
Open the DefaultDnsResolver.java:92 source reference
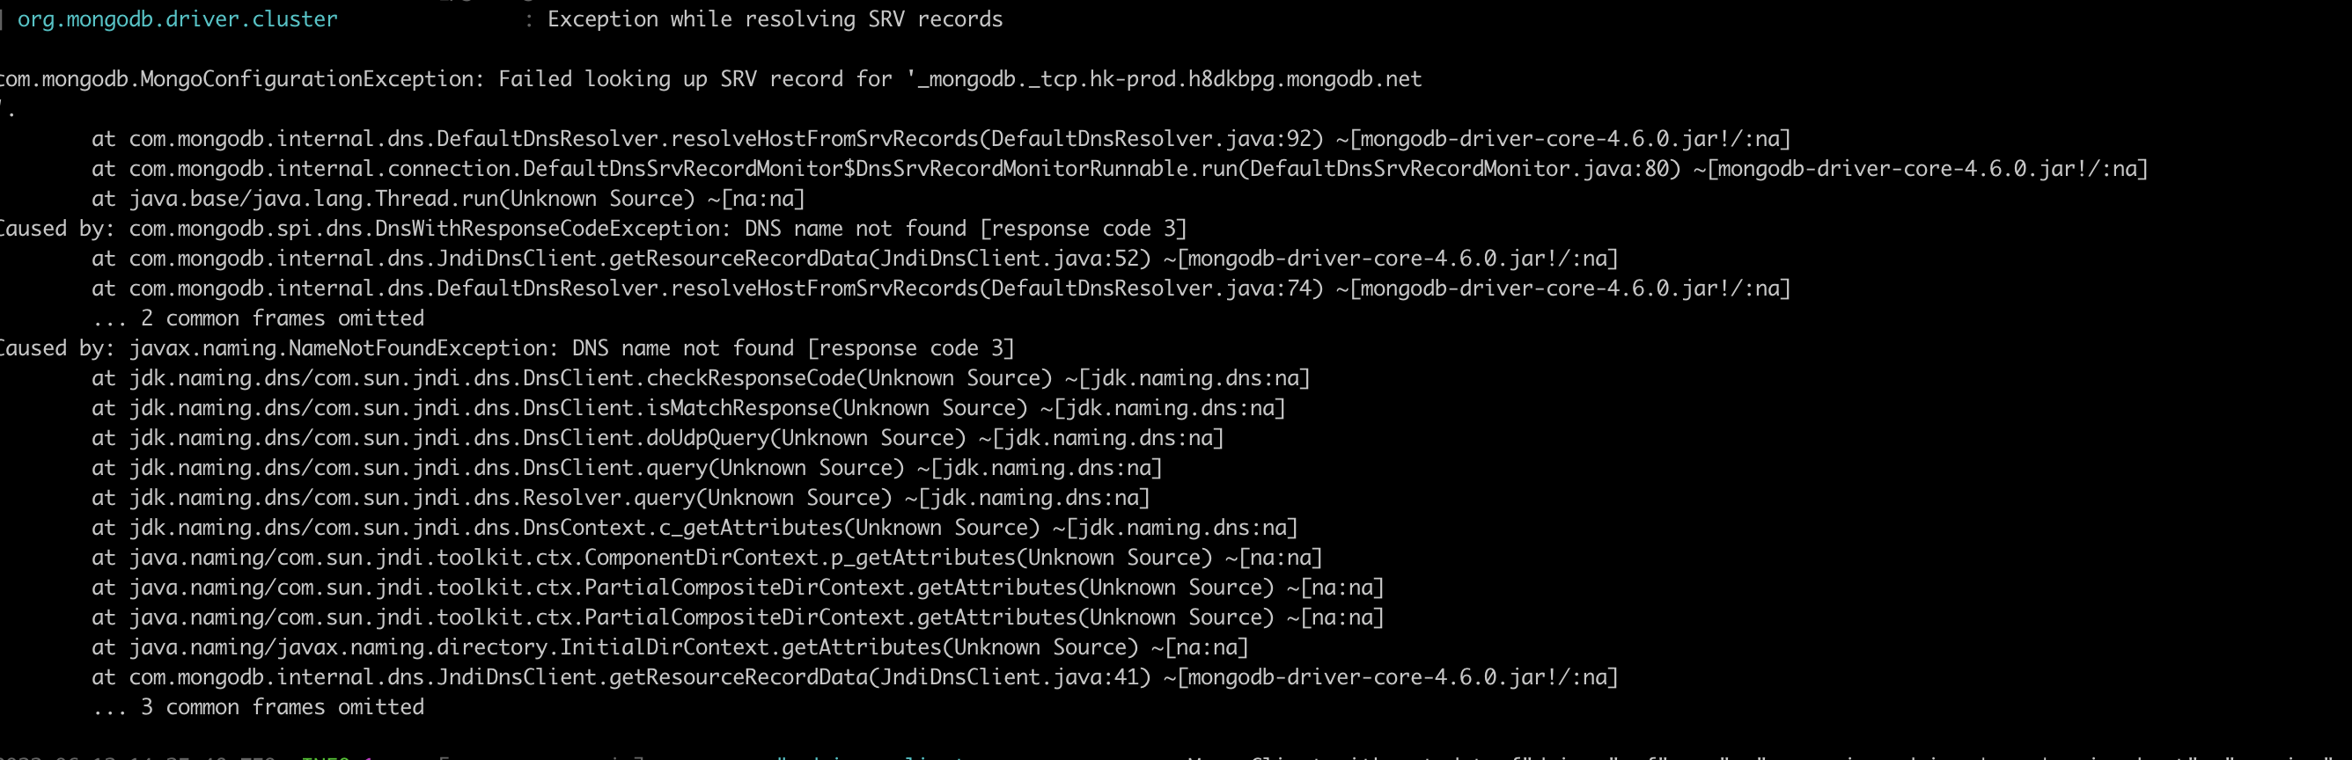1156,139
